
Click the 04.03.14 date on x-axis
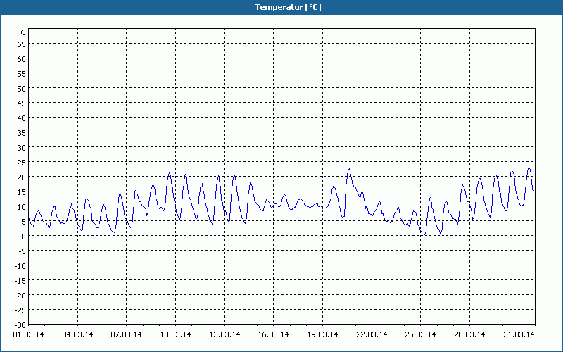coord(78,334)
